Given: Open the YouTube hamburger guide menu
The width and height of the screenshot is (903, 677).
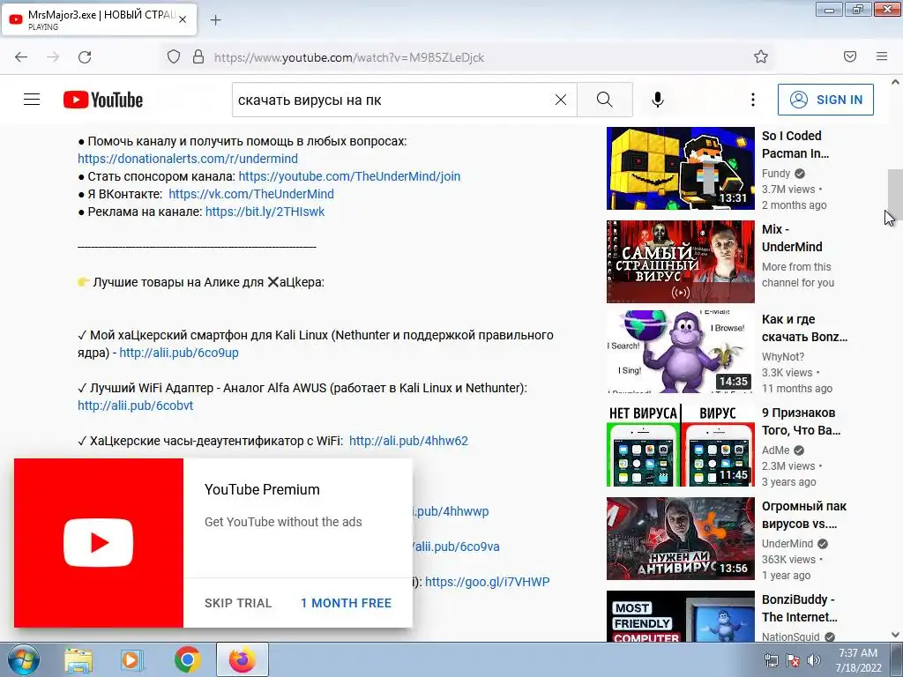Looking at the screenshot, I should click(32, 100).
